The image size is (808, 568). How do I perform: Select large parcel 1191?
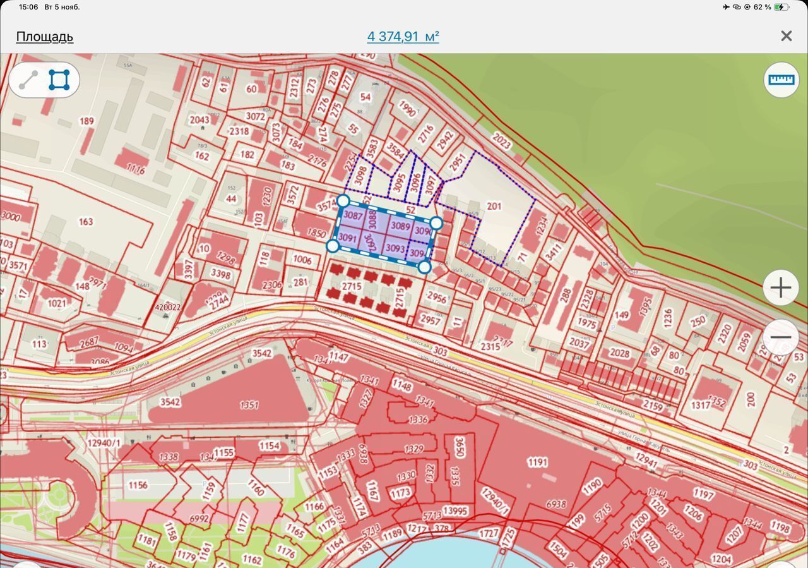pos(538,462)
